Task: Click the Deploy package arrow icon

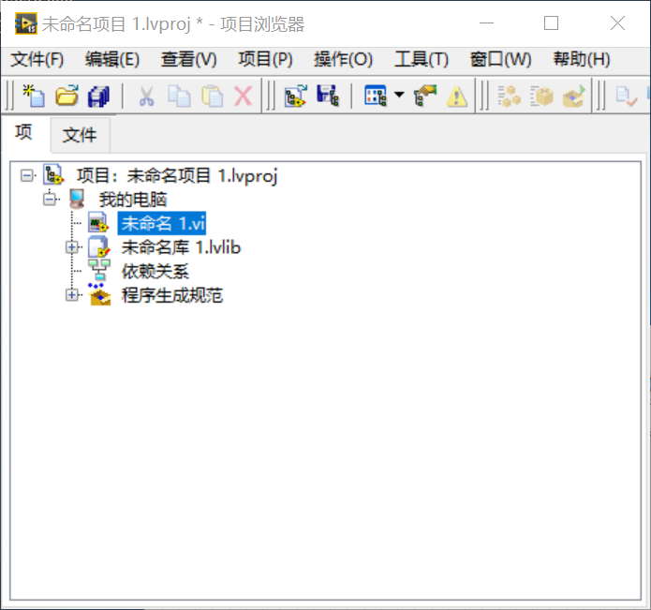Action: pyautogui.click(x=574, y=96)
